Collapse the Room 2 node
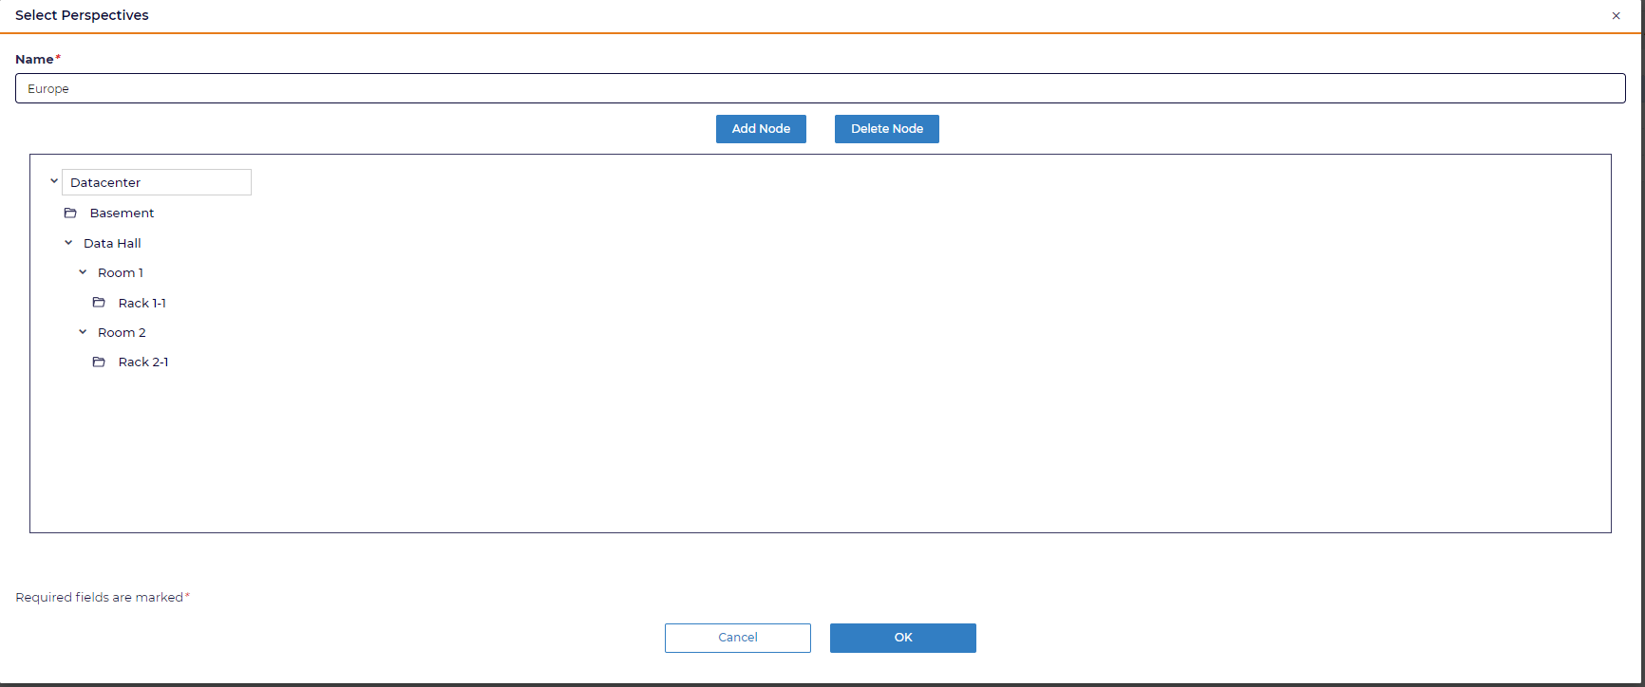The height and width of the screenshot is (687, 1645). (x=83, y=332)
